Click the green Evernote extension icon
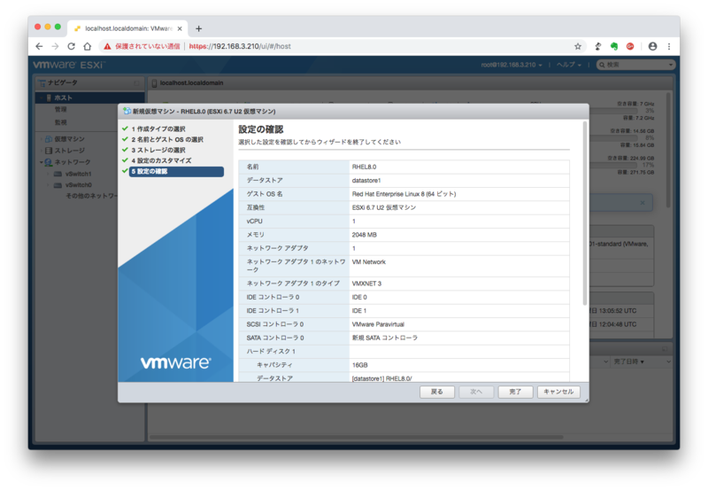Viewport: 708px width, 490px height. [614, 46]
